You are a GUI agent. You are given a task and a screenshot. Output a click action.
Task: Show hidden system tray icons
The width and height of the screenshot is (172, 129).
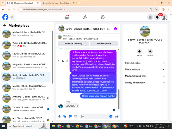pos(137,126)
